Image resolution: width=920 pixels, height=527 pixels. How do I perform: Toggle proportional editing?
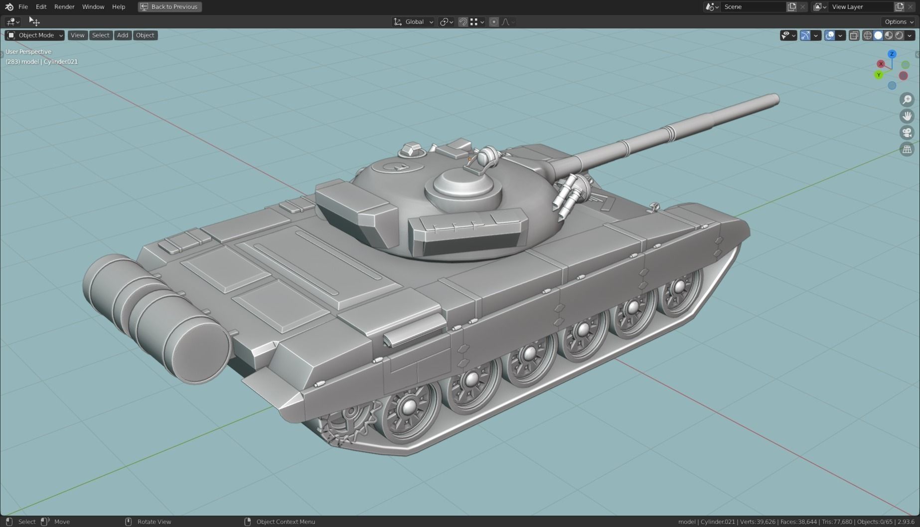494,21
